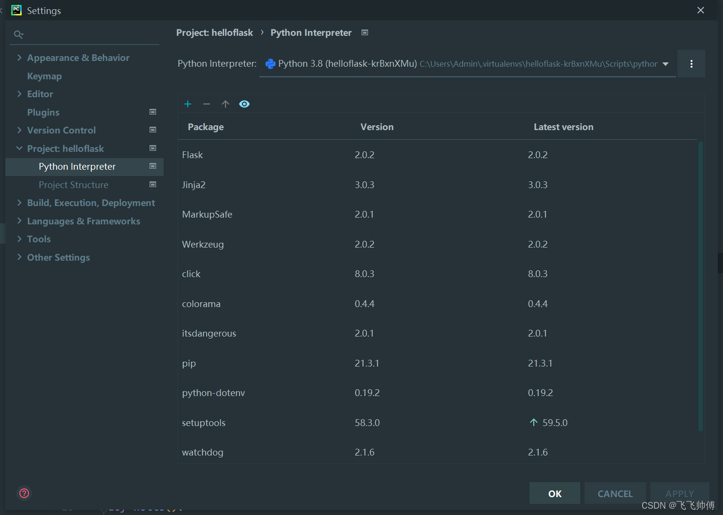Click colorama installed version 0.4.4
Viewport: 723px width, 515px height.
(364, 304)
